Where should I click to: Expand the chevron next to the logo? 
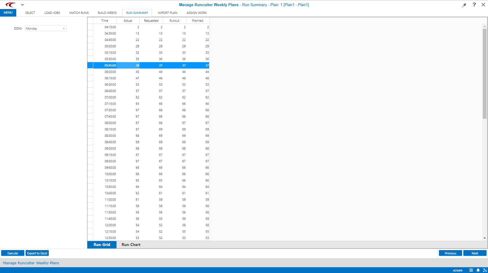pos(22,5)
